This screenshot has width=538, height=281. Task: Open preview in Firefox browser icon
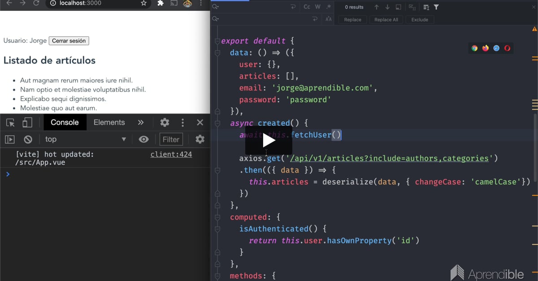tap(486, 48)
